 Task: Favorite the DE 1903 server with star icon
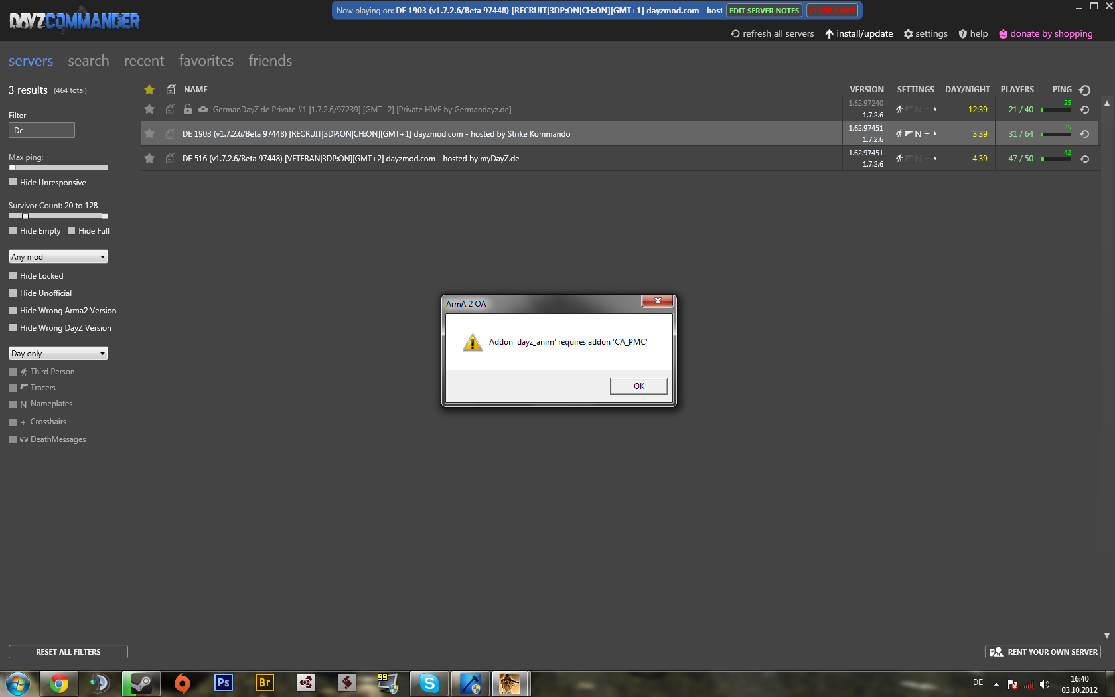[x=149, y=134]
